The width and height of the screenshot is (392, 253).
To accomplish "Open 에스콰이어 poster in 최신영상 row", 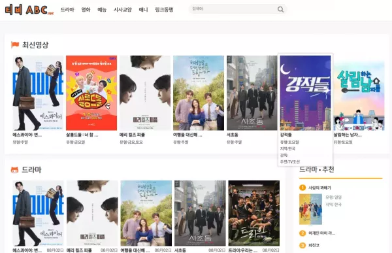I will tap(38, 93).
